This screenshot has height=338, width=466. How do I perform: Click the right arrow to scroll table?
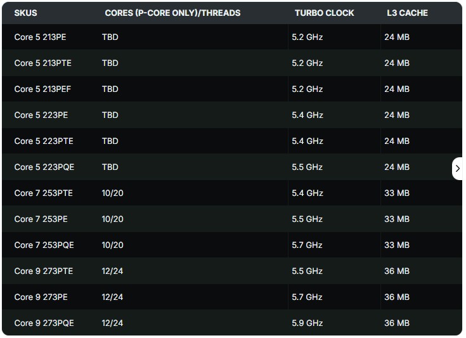tap(457, 169)
